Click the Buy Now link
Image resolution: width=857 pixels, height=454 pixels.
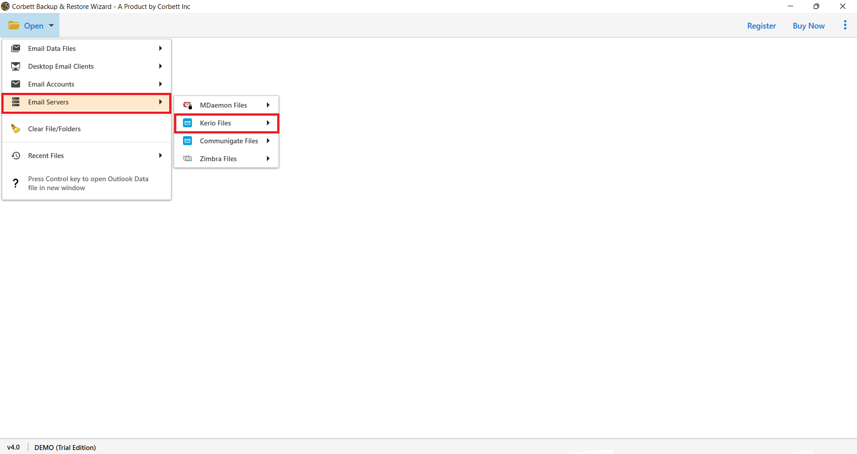(x=808, y=26)
